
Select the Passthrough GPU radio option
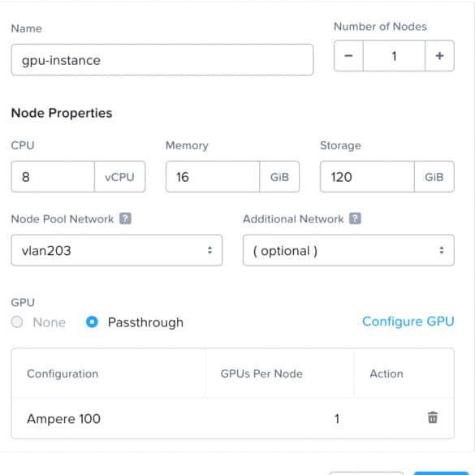[92, 322]
